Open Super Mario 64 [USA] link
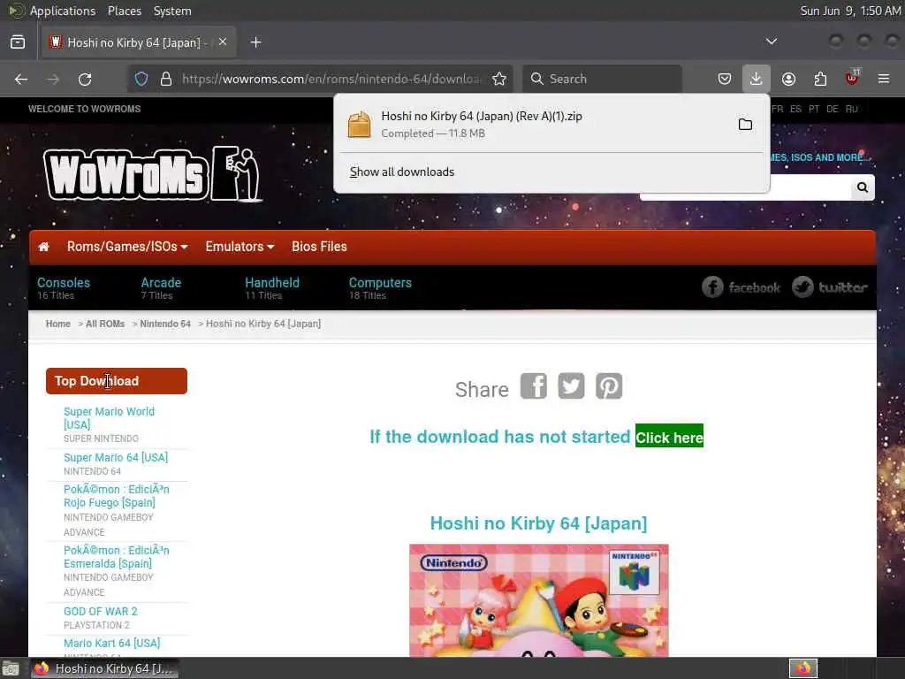Screen dimensions: 905x679 point(116,457)
